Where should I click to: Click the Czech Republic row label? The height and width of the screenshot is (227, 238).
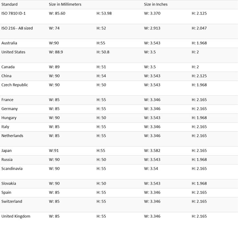(x=15, y=85)
